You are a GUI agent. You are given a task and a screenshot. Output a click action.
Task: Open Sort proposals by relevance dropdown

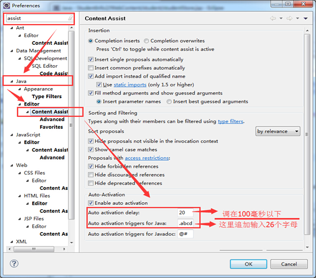coord(278,131)
